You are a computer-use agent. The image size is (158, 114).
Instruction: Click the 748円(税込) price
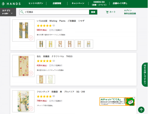point(42,101)
